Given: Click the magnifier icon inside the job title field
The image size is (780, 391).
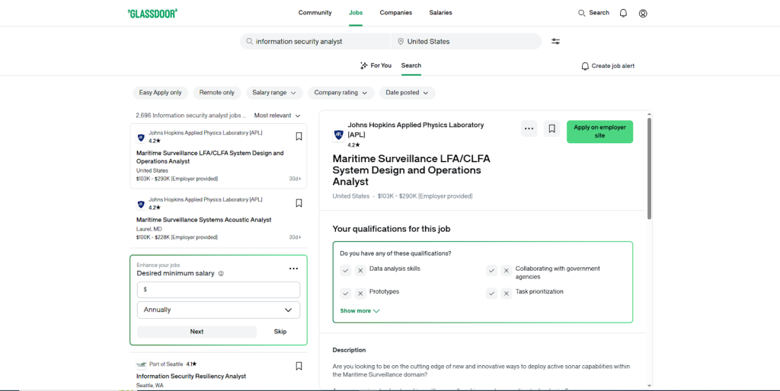Looking at the screenshot, I should 250,41.
